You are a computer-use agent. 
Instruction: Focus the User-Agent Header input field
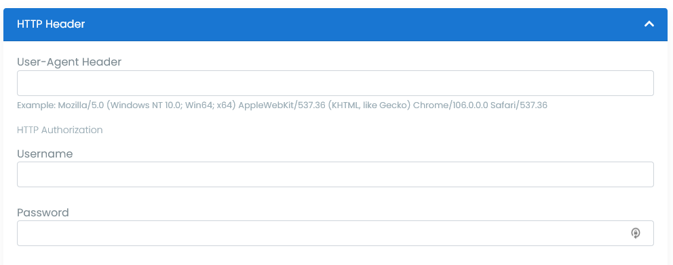335,83
